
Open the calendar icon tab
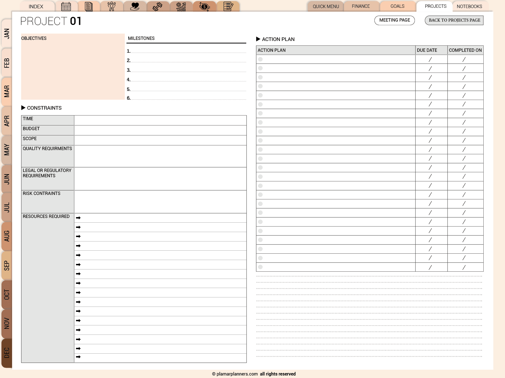tap(66, 6)
